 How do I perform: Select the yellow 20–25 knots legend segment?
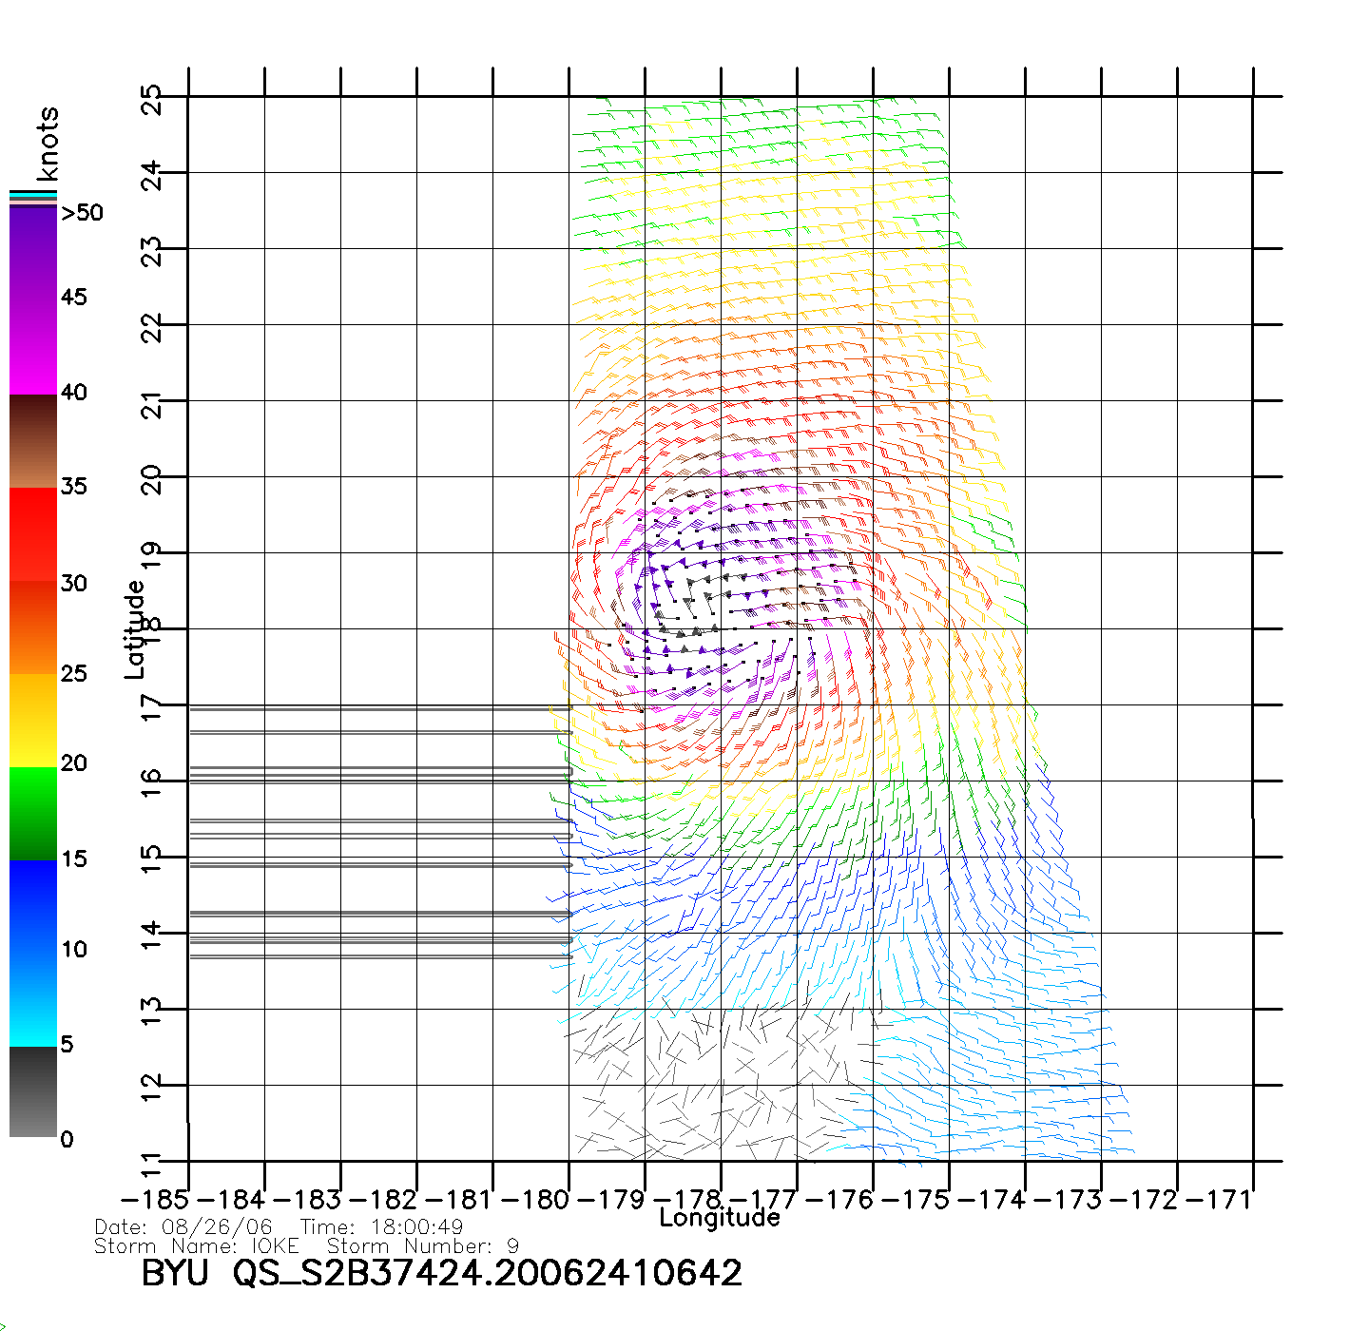pyautogui.click(x=33, y=721)
